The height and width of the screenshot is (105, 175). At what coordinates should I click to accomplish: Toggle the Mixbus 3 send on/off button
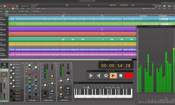(x=14, y=70)
